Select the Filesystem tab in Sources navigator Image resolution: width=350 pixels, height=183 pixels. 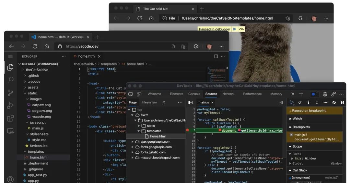149,102
